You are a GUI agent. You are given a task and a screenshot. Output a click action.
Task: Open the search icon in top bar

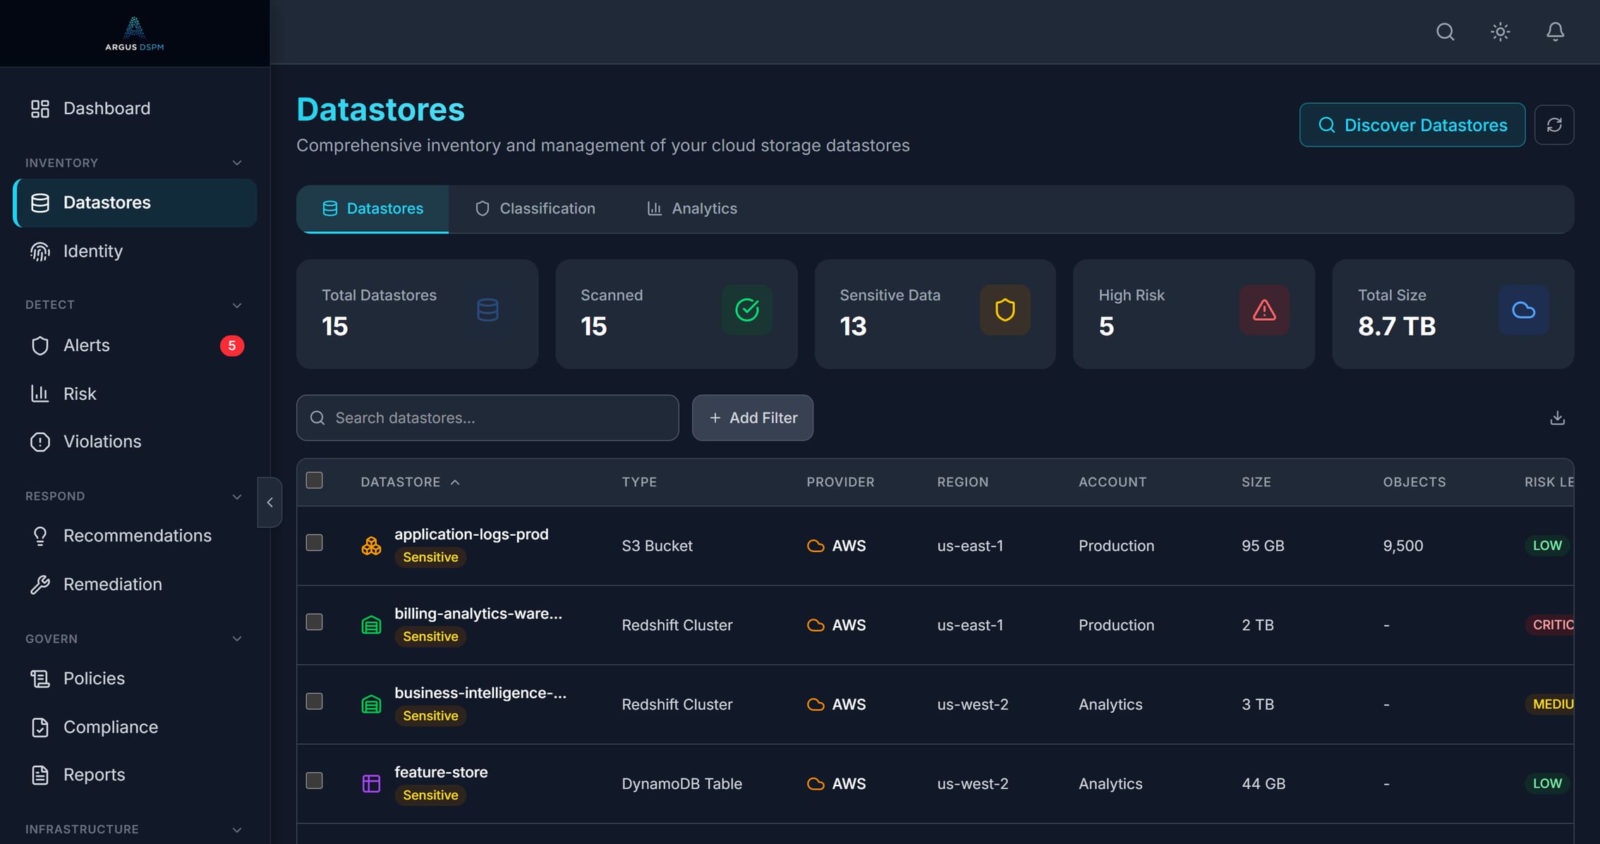(1445, 32)
